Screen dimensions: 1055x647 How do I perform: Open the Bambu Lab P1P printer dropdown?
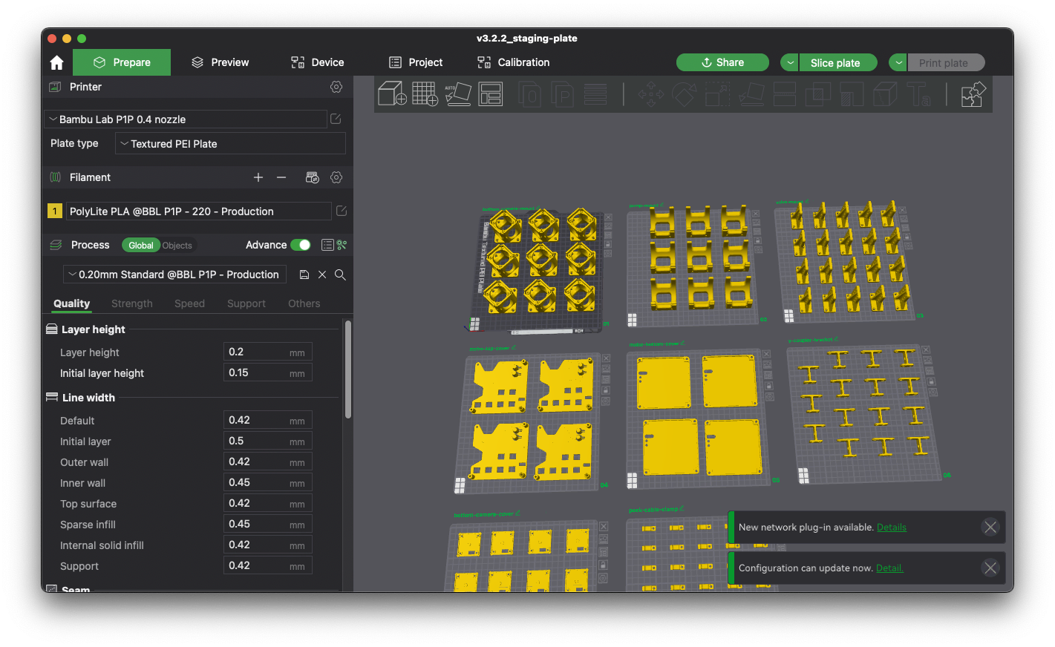tap(186, 119)
